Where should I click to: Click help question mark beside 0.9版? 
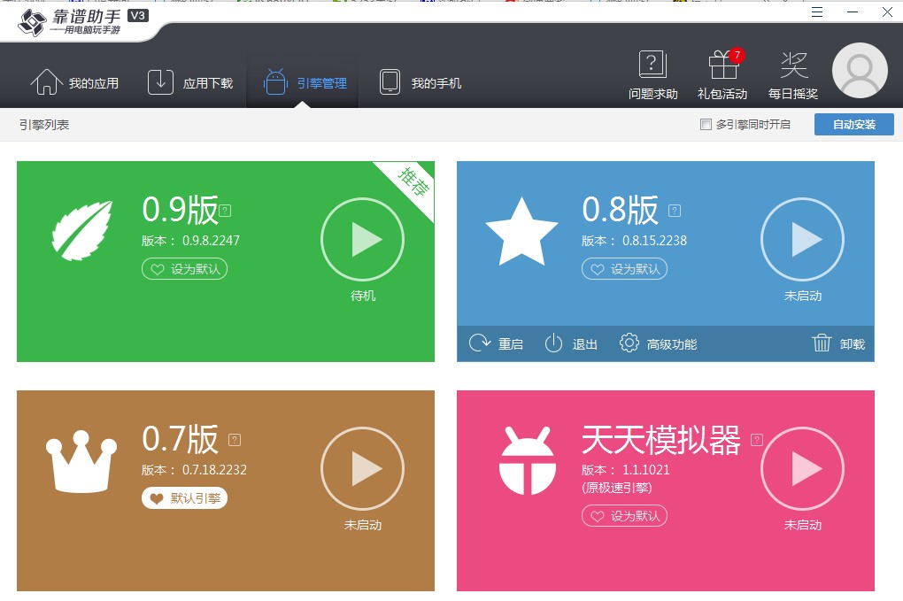[x=225, y=211]
